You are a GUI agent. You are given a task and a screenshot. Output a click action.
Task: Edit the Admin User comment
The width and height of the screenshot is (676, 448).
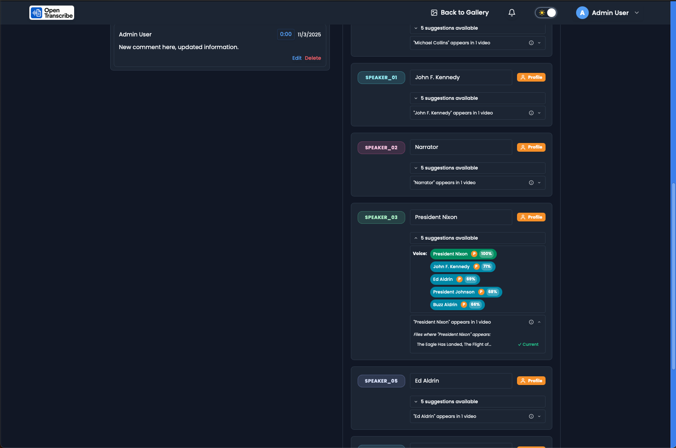[297, 58]
